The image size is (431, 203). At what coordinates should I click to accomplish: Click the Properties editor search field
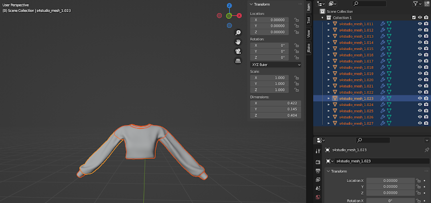373,140
